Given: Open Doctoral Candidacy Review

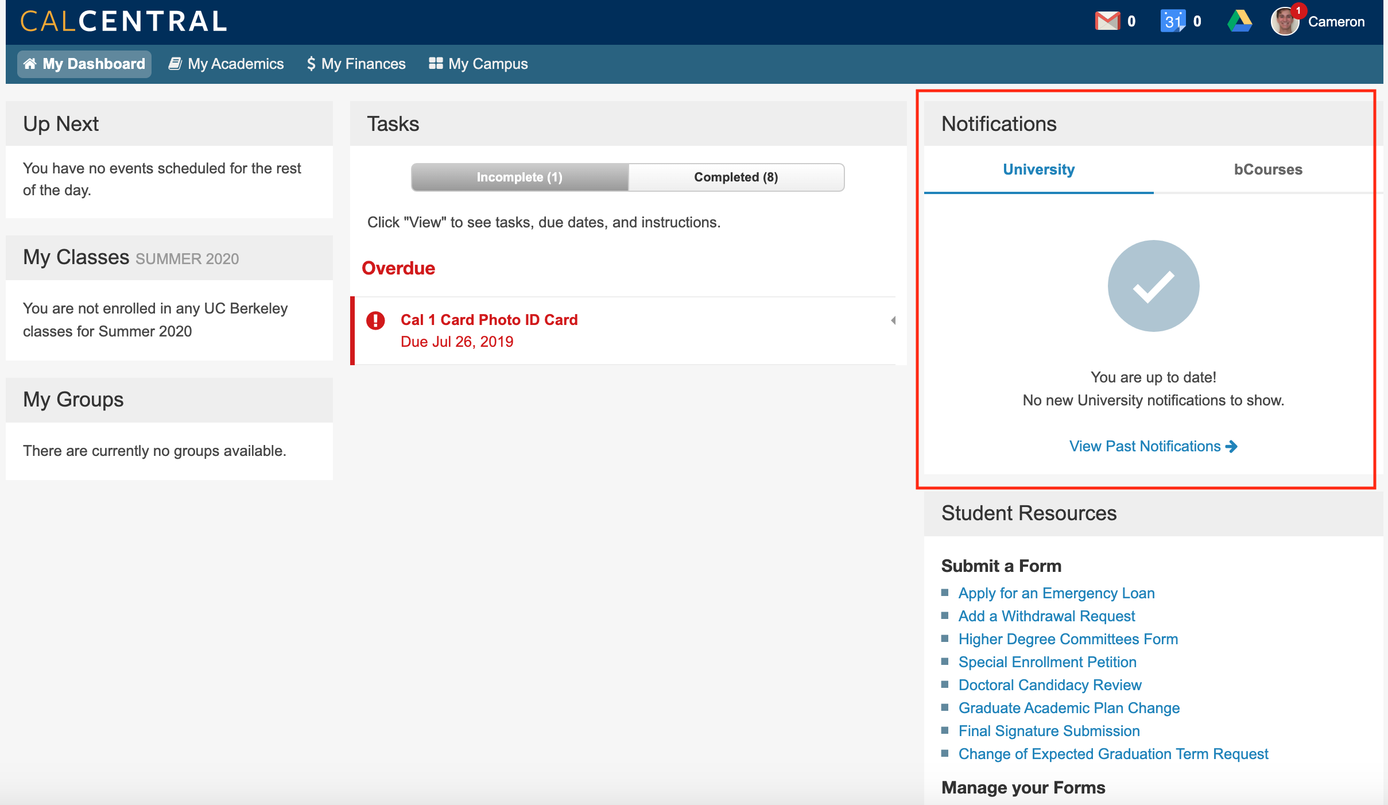Looking at the screenshot, I should pyautogui.click(x=1050, y=685).
